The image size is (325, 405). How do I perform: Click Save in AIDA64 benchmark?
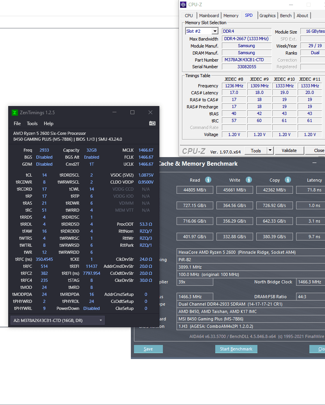(148, 349)
